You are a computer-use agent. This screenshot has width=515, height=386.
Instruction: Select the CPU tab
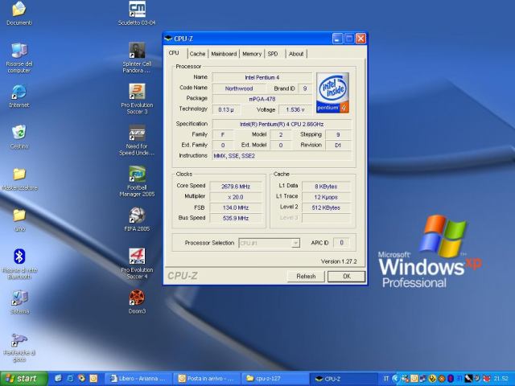174,53
